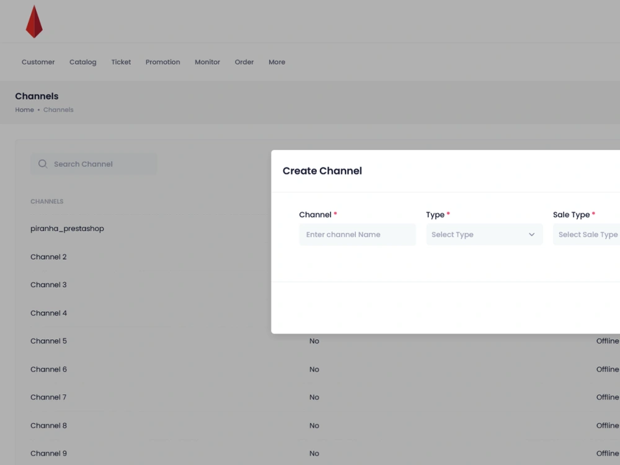Click the red diamond brand logo

[x=34, y=20]
